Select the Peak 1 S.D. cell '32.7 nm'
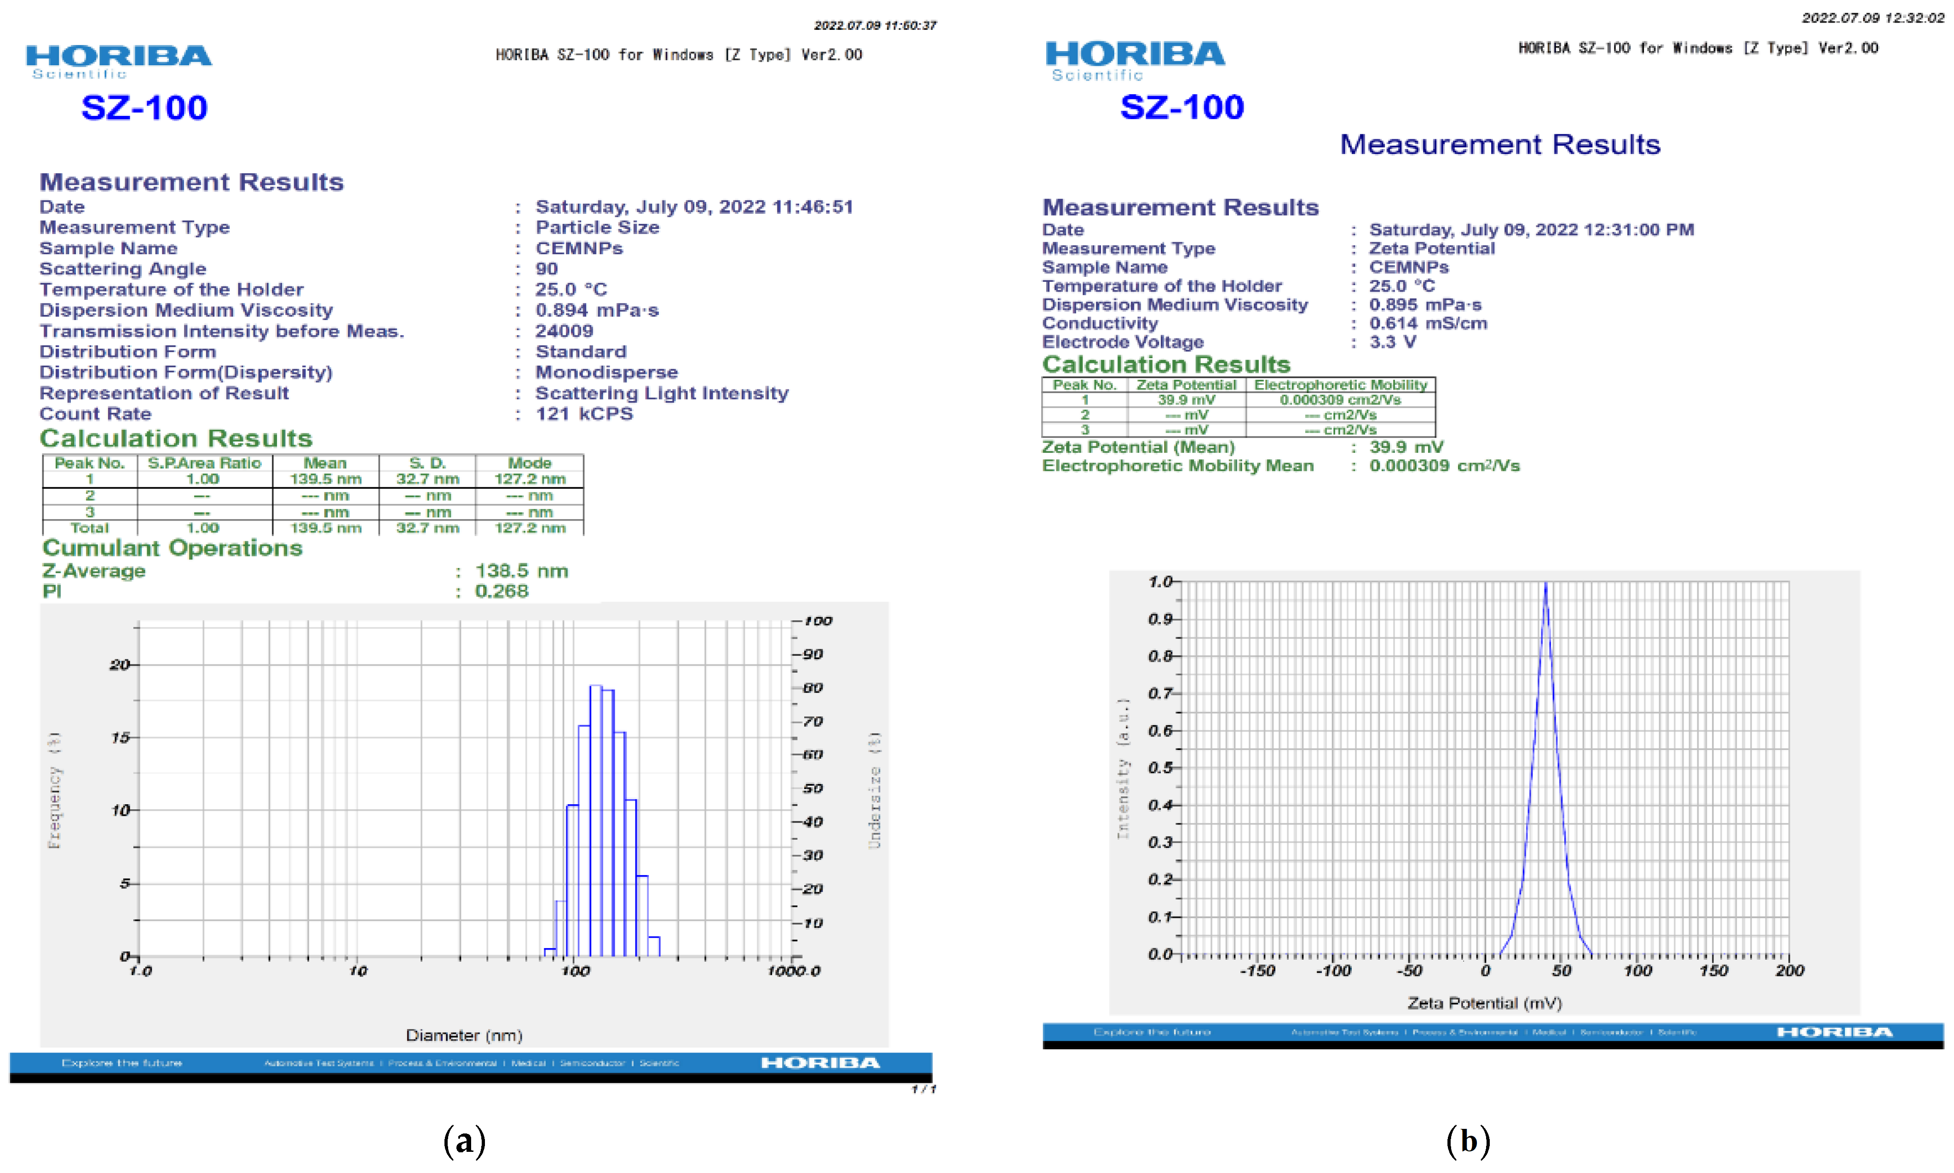Viewport: 1954px width, 1173px height. 427,479
